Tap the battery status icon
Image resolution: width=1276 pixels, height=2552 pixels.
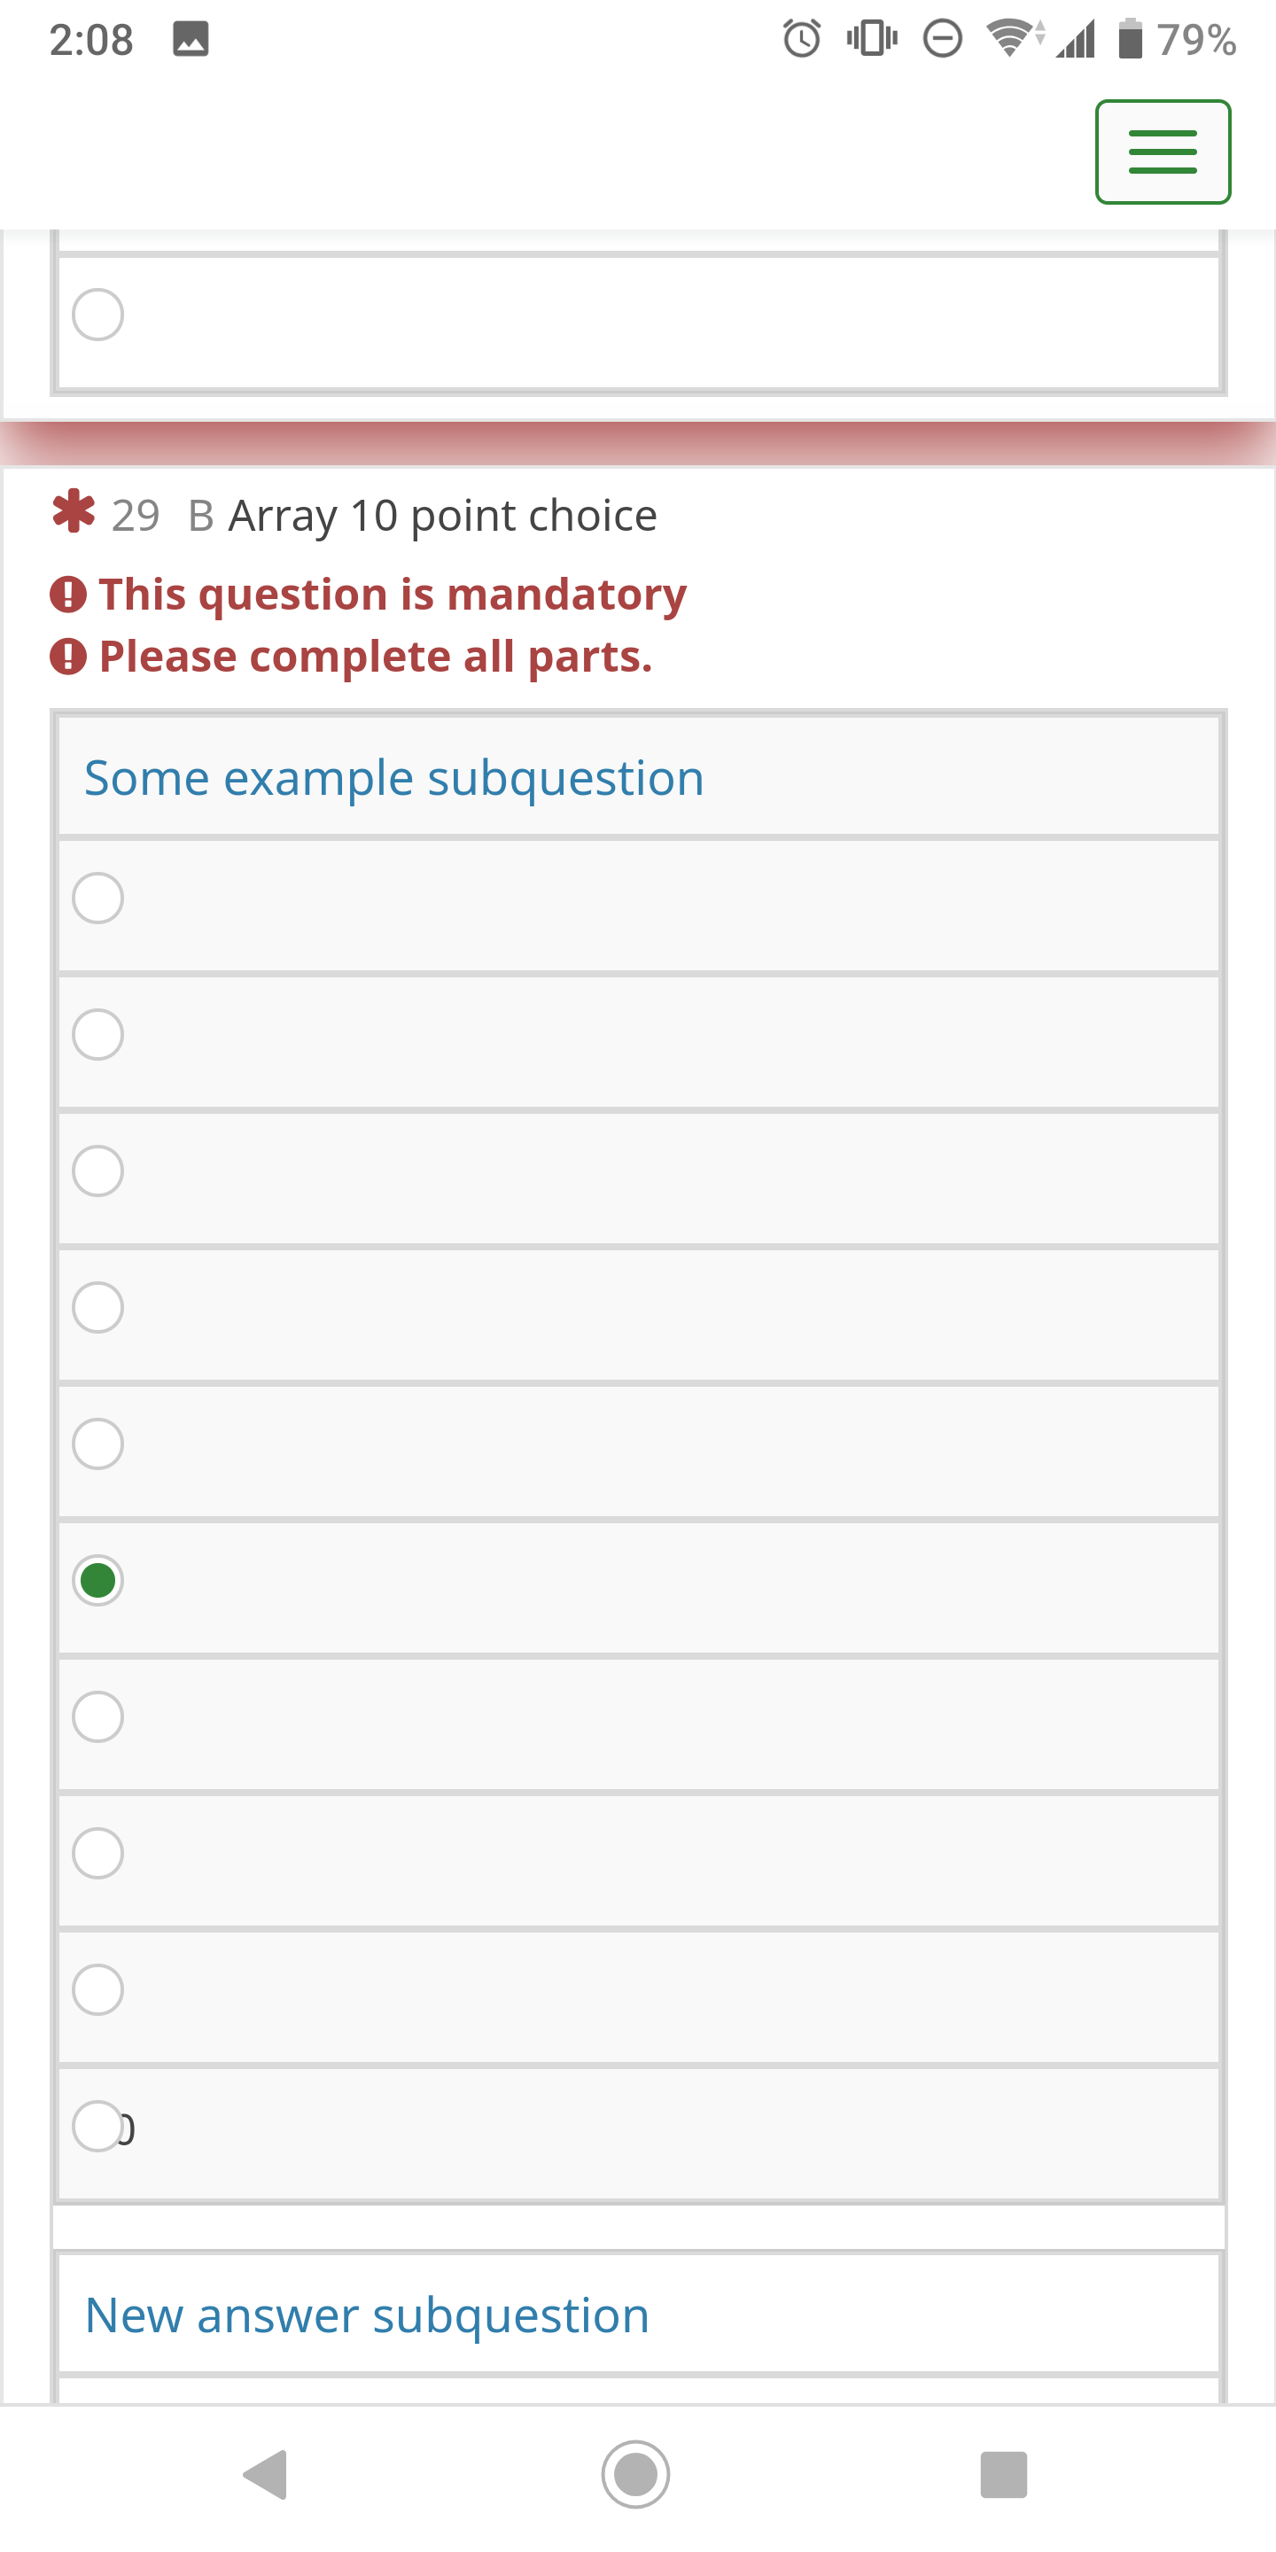(x=1131, y=40)
